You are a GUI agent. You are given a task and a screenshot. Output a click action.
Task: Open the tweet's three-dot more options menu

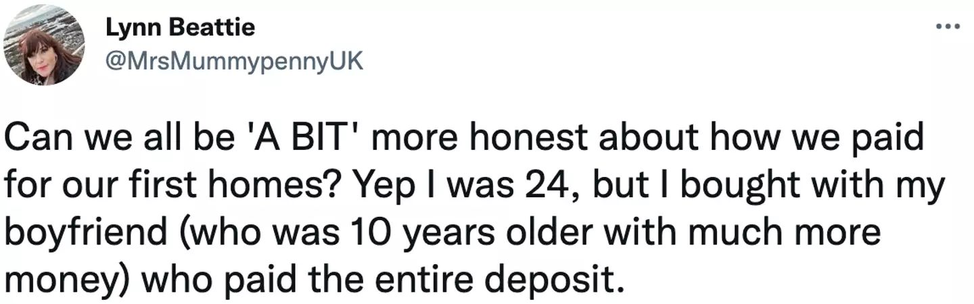[947, 28]
